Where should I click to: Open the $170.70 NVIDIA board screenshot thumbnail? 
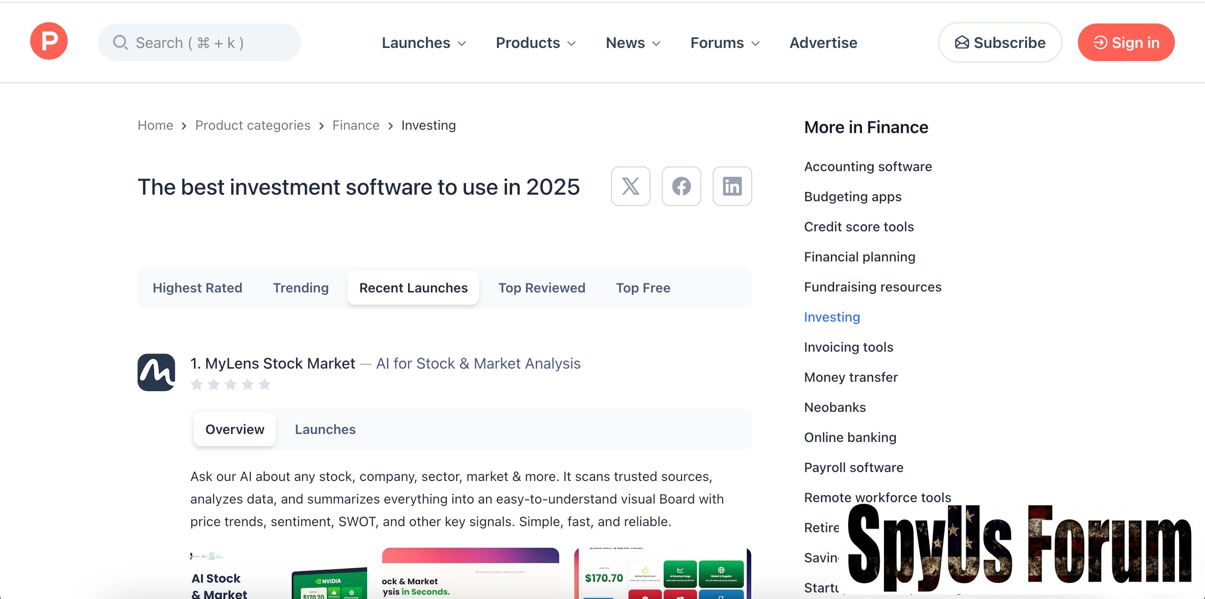(x=662, y=574)
